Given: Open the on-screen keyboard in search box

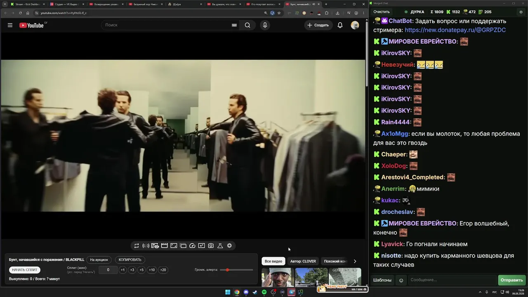Looking at the screenshot, I should pyautogui.click(x=234, y=25).
